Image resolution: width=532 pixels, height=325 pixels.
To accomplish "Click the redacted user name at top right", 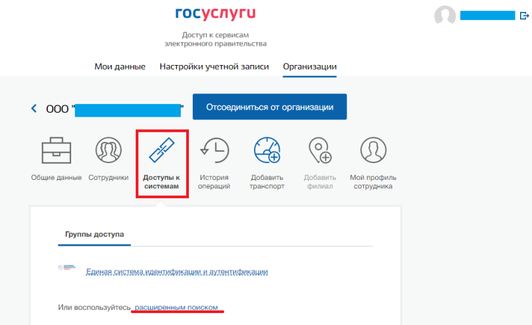I will pyautogui.click(x=487, y=15).
